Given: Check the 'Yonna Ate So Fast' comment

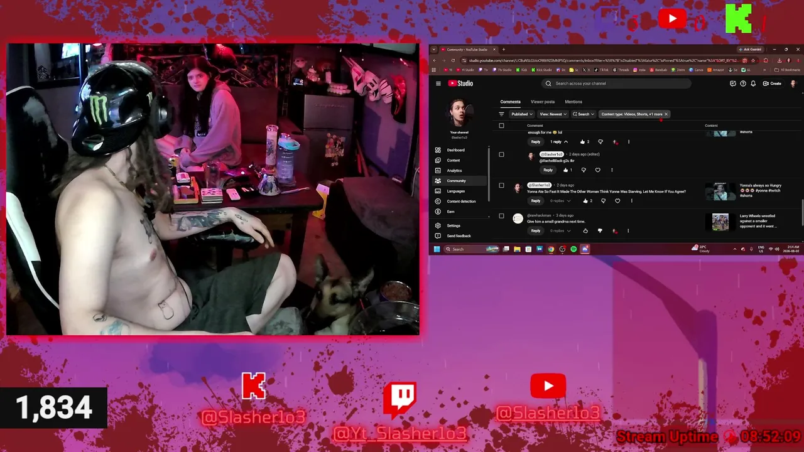Looking at the screenshot, I should click(501, 185).
